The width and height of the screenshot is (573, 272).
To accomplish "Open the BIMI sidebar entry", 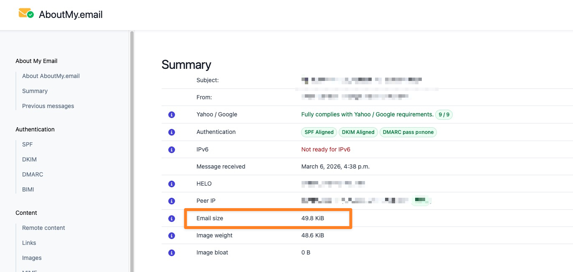I will click(28, 189).
